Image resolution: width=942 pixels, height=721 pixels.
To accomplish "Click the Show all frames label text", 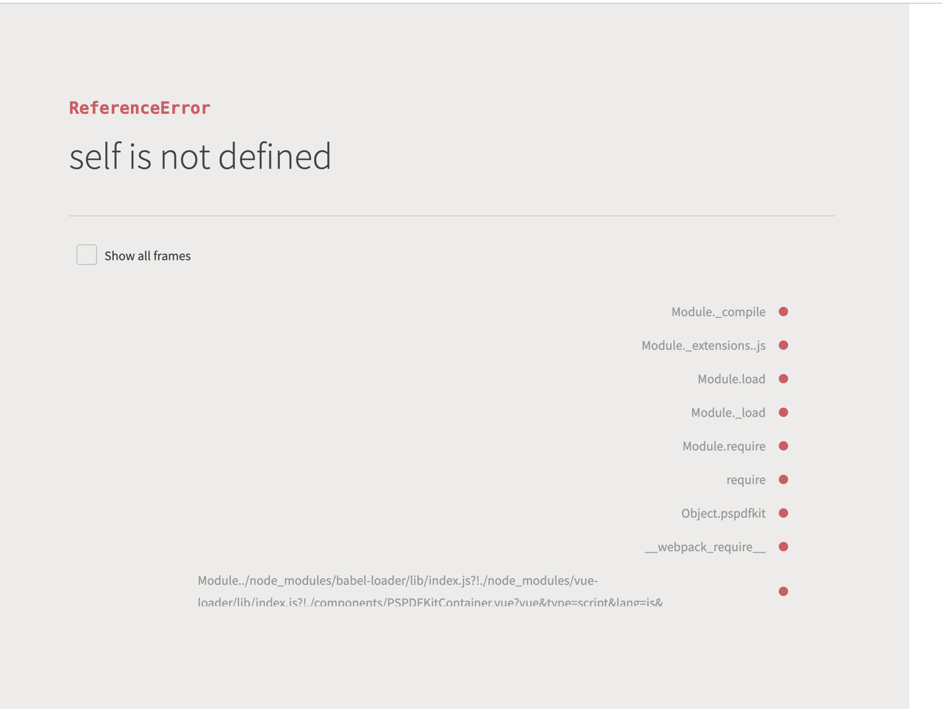I will click(x=147, y=256).
